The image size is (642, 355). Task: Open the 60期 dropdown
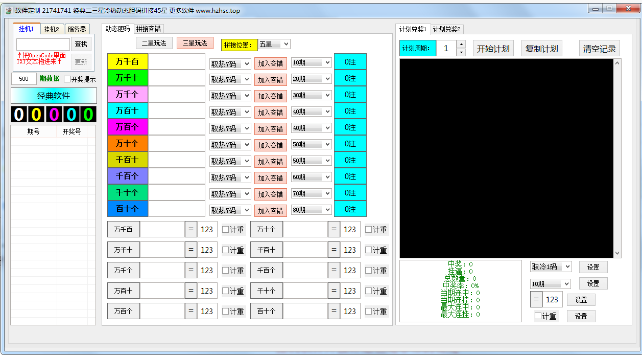click(312, 177)
